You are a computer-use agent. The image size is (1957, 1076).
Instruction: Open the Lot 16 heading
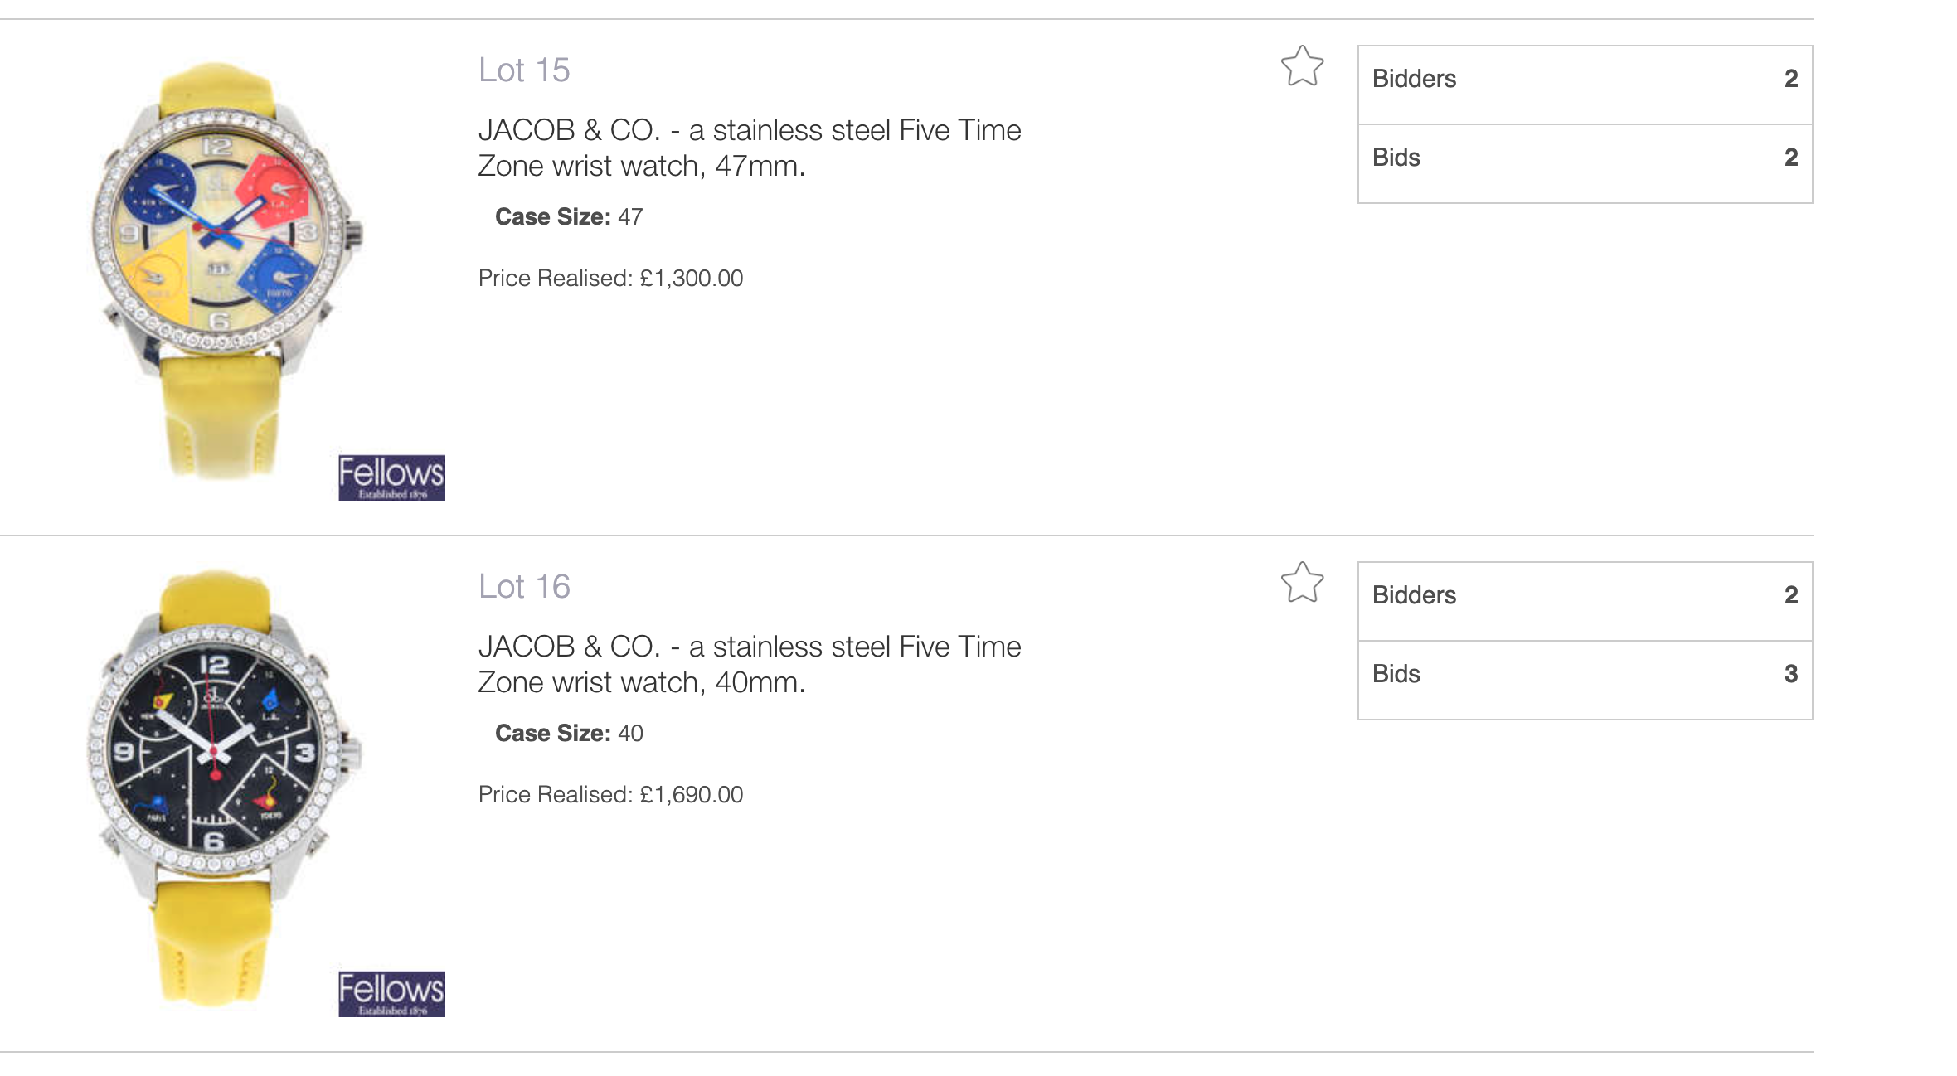pyautogui.click(x=524, y=587)
